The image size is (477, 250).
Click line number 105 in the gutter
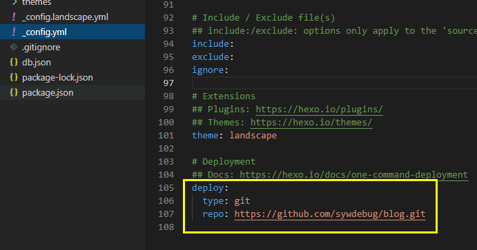(x=166, y=188)
